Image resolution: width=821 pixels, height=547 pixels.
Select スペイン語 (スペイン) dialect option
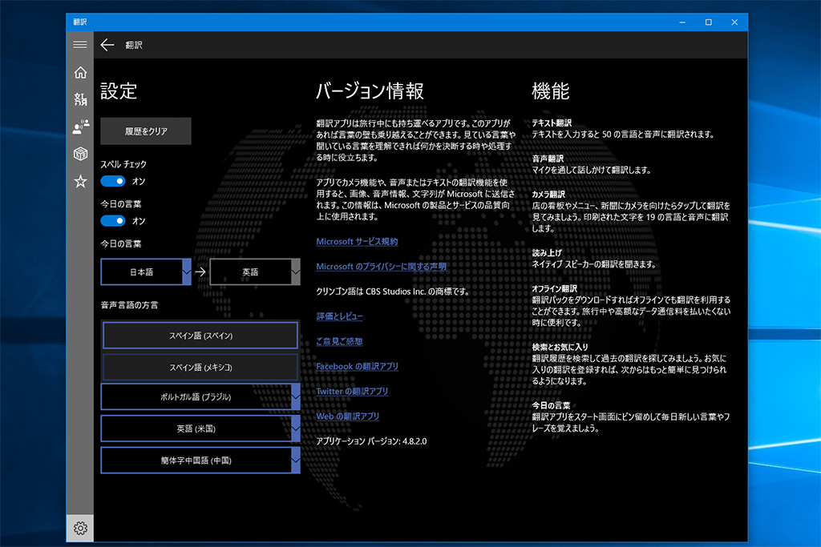[x=200, y=336]
